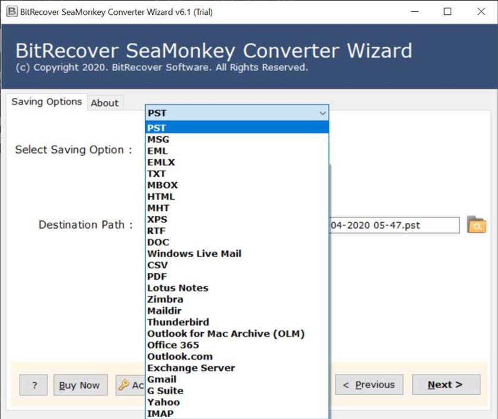
Task: Pick Outlook.com as the saving option
Action: pyautogui.click(x=237, y=356)
